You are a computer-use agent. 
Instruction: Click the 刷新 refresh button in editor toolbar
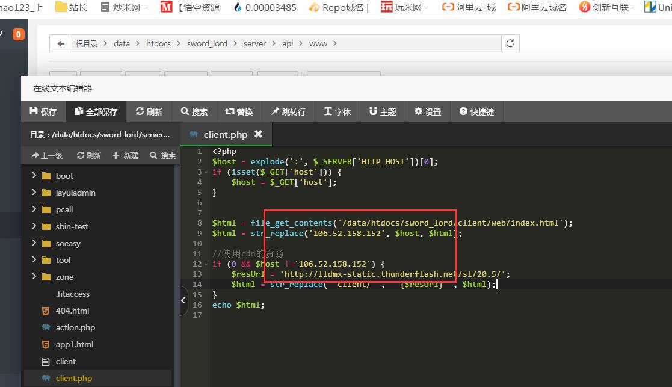point(149,112)
